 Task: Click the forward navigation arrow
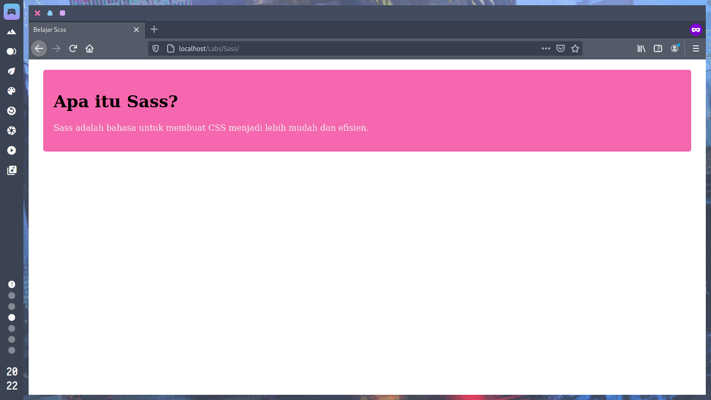(x=56, y=48)
